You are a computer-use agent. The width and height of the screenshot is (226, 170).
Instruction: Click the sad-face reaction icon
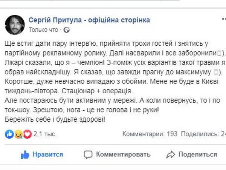coord(18,134)
